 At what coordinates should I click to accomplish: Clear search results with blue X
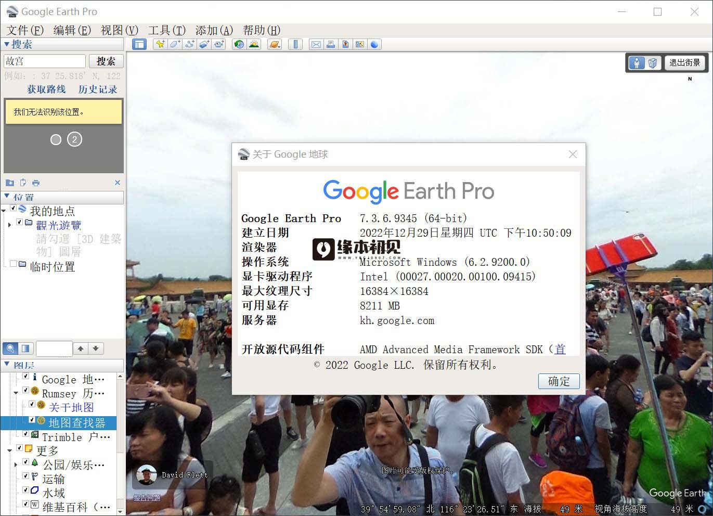(118, 183)
